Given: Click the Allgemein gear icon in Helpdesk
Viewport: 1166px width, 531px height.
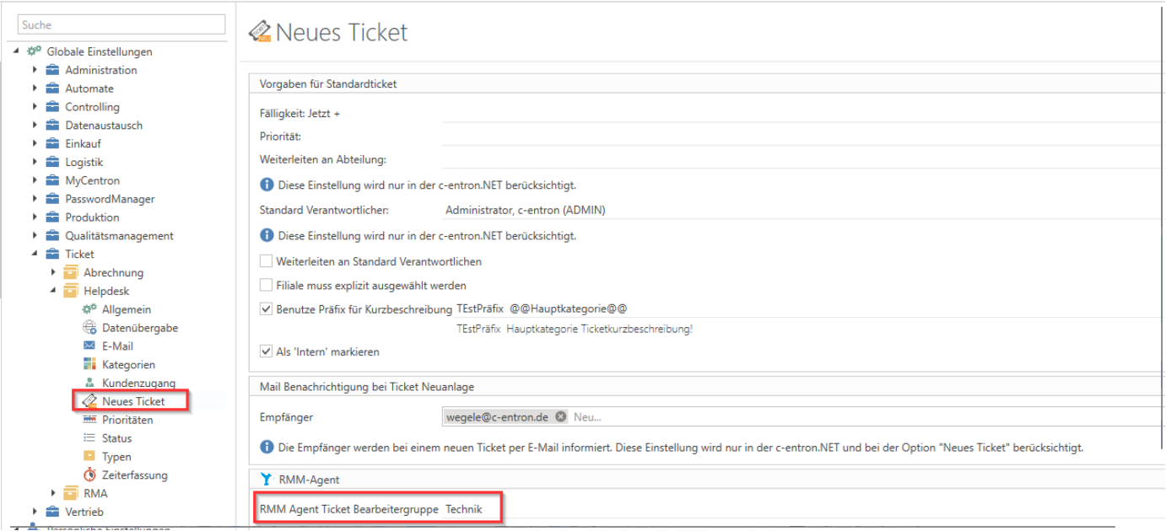Looking at the screenshot, I should click(x=89, y=309).
